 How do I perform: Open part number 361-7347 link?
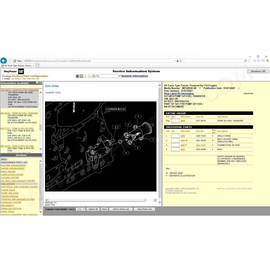[x=201, y=145]
